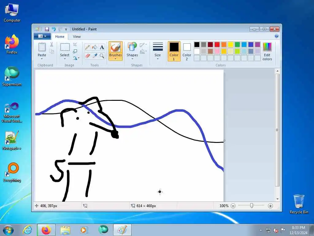Click the zoom slider handle
The height and width of the screenshot is (236, 314).
point(251,206)
